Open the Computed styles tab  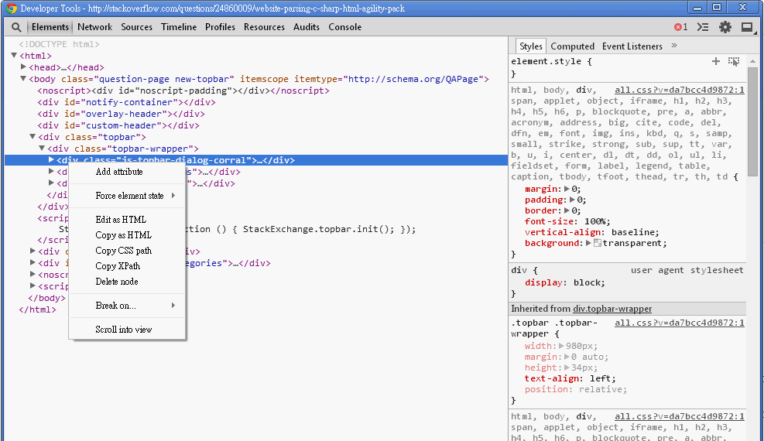tap(572, 46)
